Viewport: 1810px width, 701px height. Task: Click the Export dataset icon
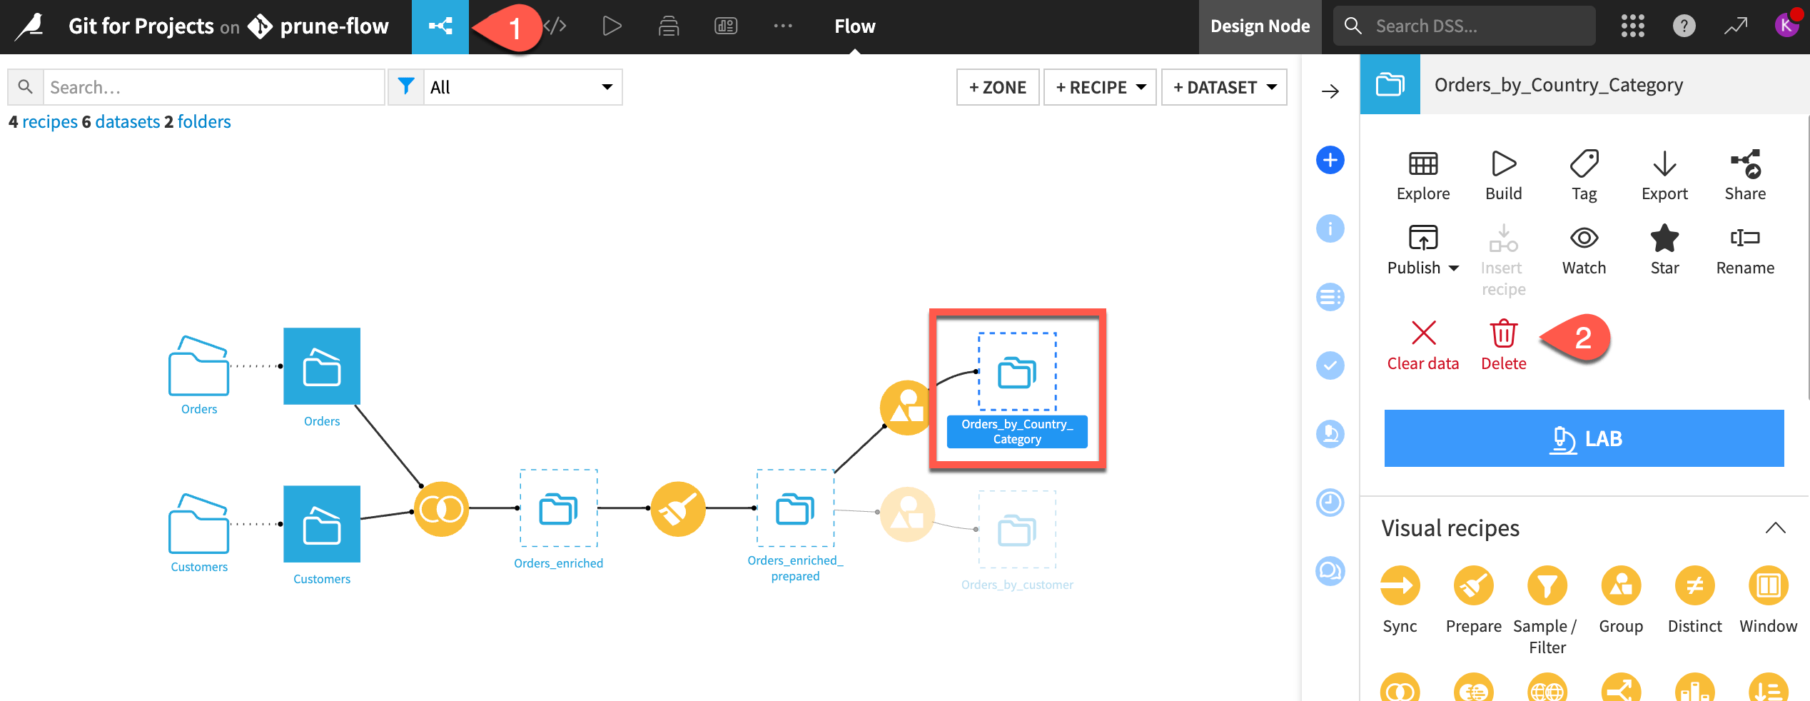(1664, 164)
